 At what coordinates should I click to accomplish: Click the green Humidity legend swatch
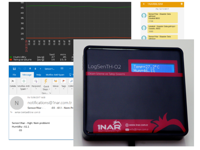click(11, 57)
